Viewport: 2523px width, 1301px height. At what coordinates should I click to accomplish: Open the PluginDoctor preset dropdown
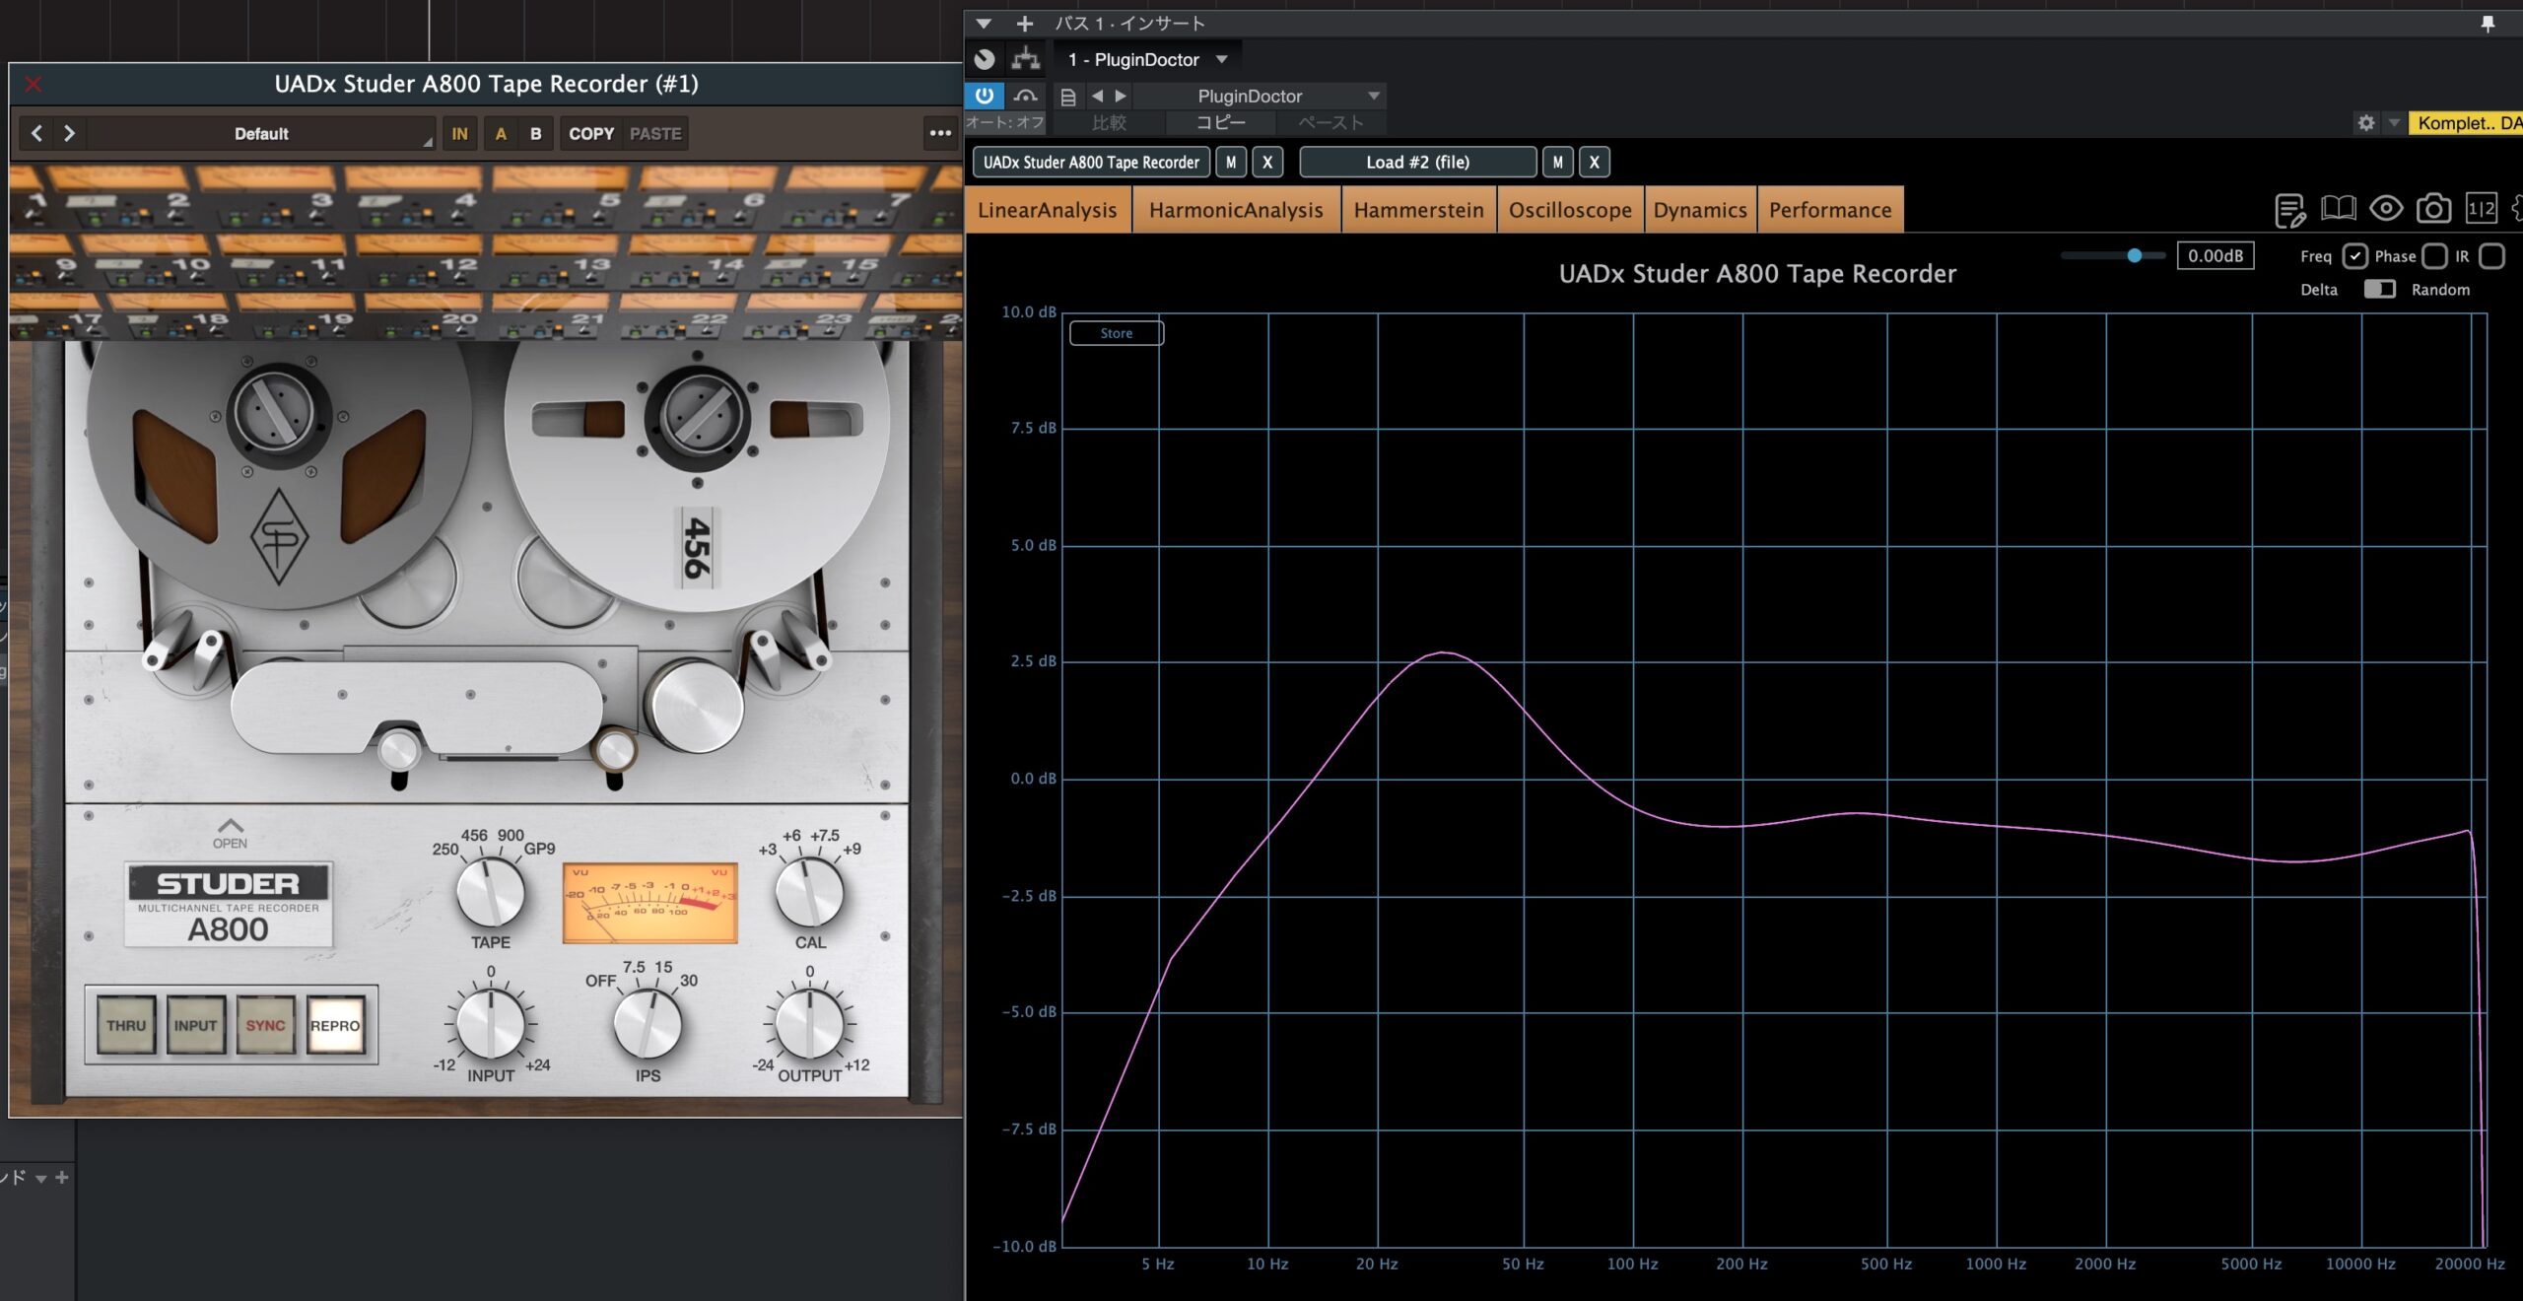click(1373, 96)
